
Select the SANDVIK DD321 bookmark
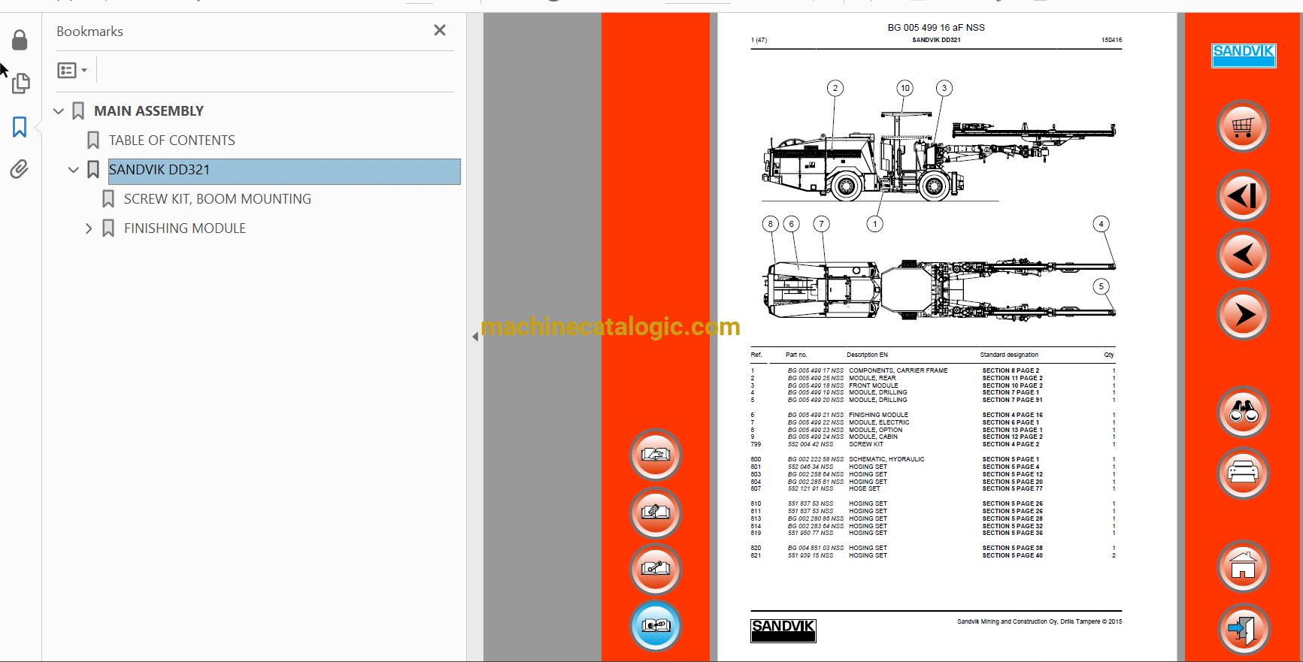(x=284, y=171)
